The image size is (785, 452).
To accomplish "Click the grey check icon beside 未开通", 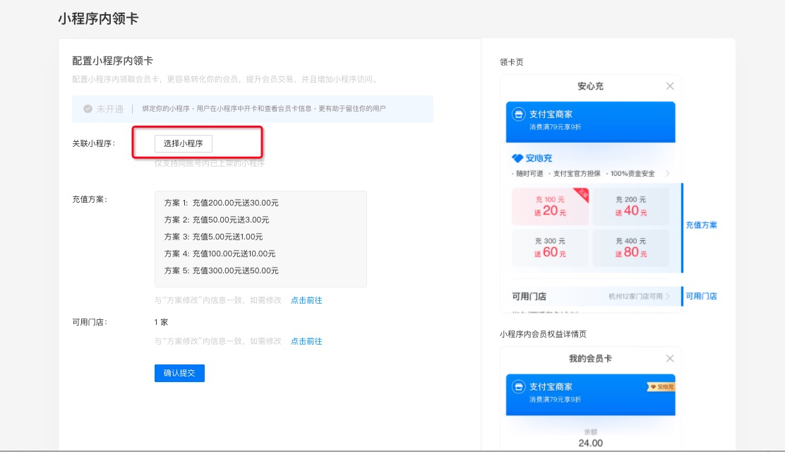I will tap(88, 109).
